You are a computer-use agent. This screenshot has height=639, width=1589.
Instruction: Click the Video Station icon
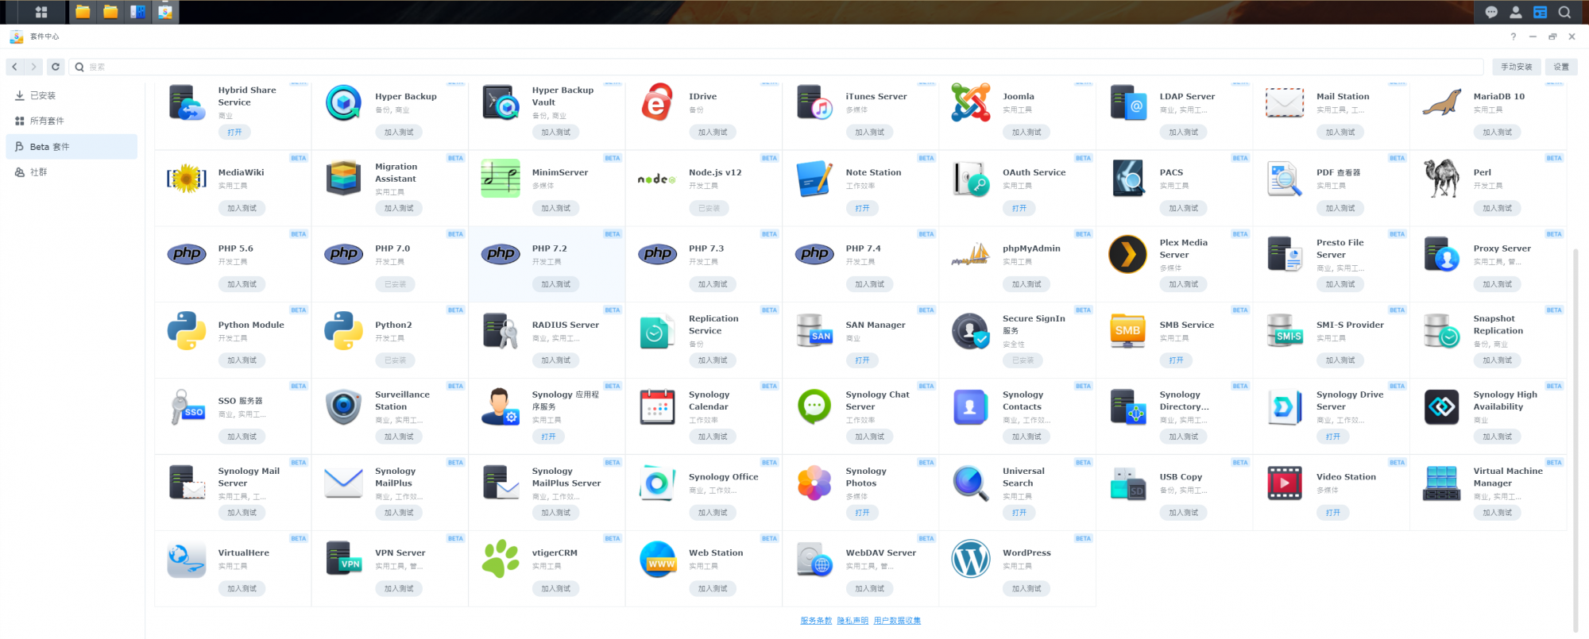1285,483
